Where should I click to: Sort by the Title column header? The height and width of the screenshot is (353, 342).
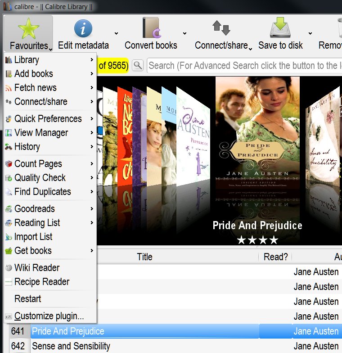coord(145,257)
